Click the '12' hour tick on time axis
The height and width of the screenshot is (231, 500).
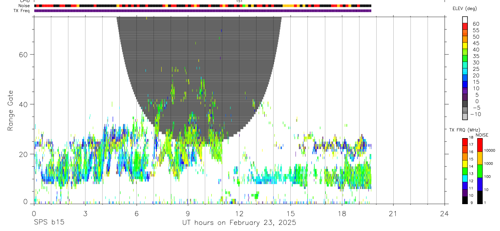239,213
